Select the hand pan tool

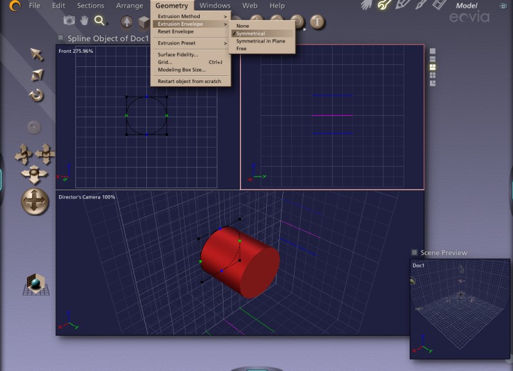84,21
